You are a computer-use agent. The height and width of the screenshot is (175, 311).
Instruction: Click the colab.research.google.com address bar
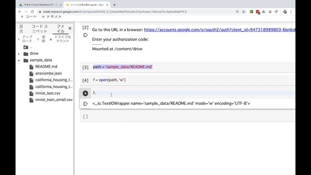pos(115,12)
